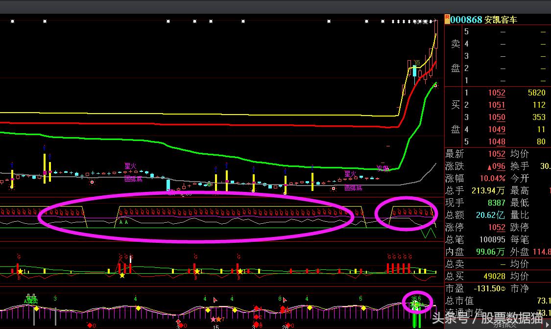Viewport: 551px width, 329px height.
Task: Click the 总卖 label
Action: tap(455, 264)
